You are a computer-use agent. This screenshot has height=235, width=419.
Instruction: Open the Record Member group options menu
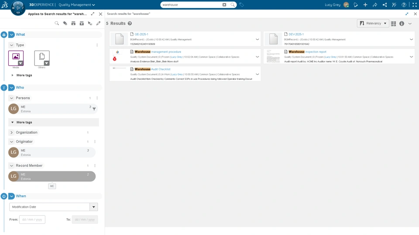click(95, 166)
